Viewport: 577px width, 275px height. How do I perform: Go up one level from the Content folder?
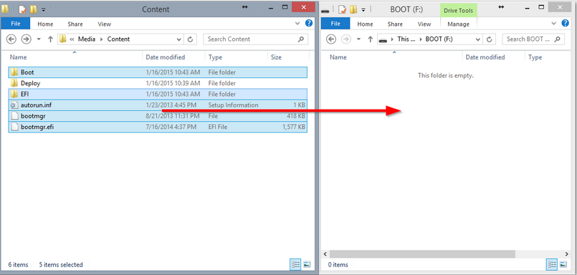click(51, 39)
